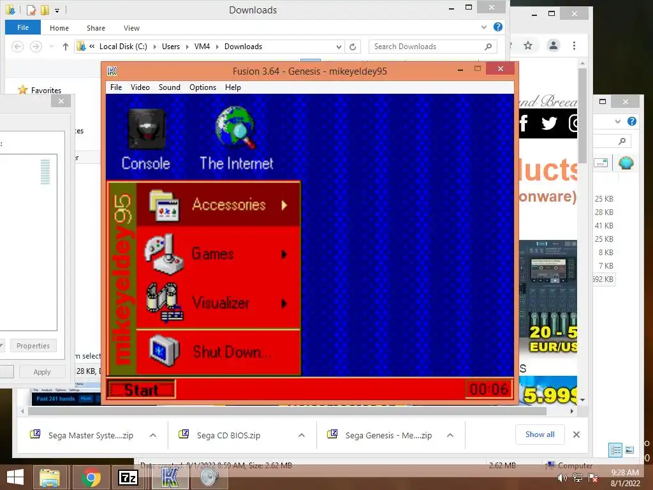Click the Search Downloads field
The width and height of the screenshot is (653, 490).
click(433, 46)
